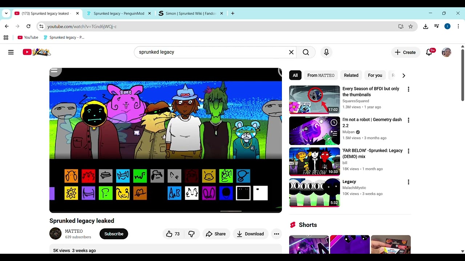Screen dimensions: 465x261
Task: Reload the page with the refresh icon
Action: point(28,26)
